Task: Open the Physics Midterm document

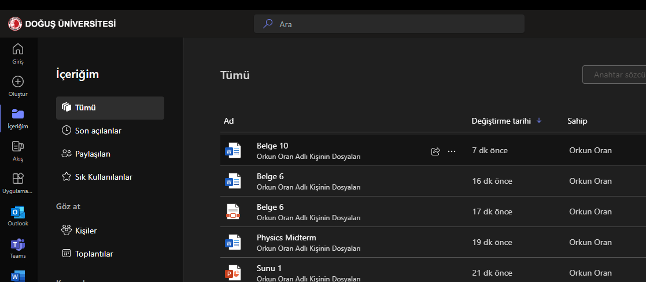Action: pyautogui.click(x=286, y=238)
